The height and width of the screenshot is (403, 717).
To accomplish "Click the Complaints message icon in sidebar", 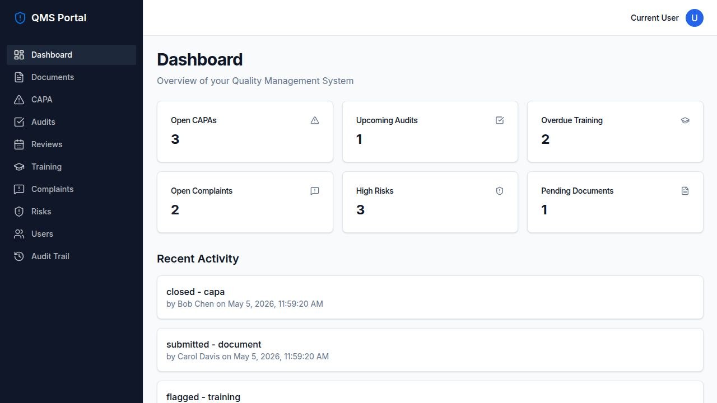I will point(19,189).
